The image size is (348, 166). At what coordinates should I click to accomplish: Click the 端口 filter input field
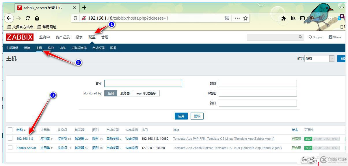[x=258, y=103]
